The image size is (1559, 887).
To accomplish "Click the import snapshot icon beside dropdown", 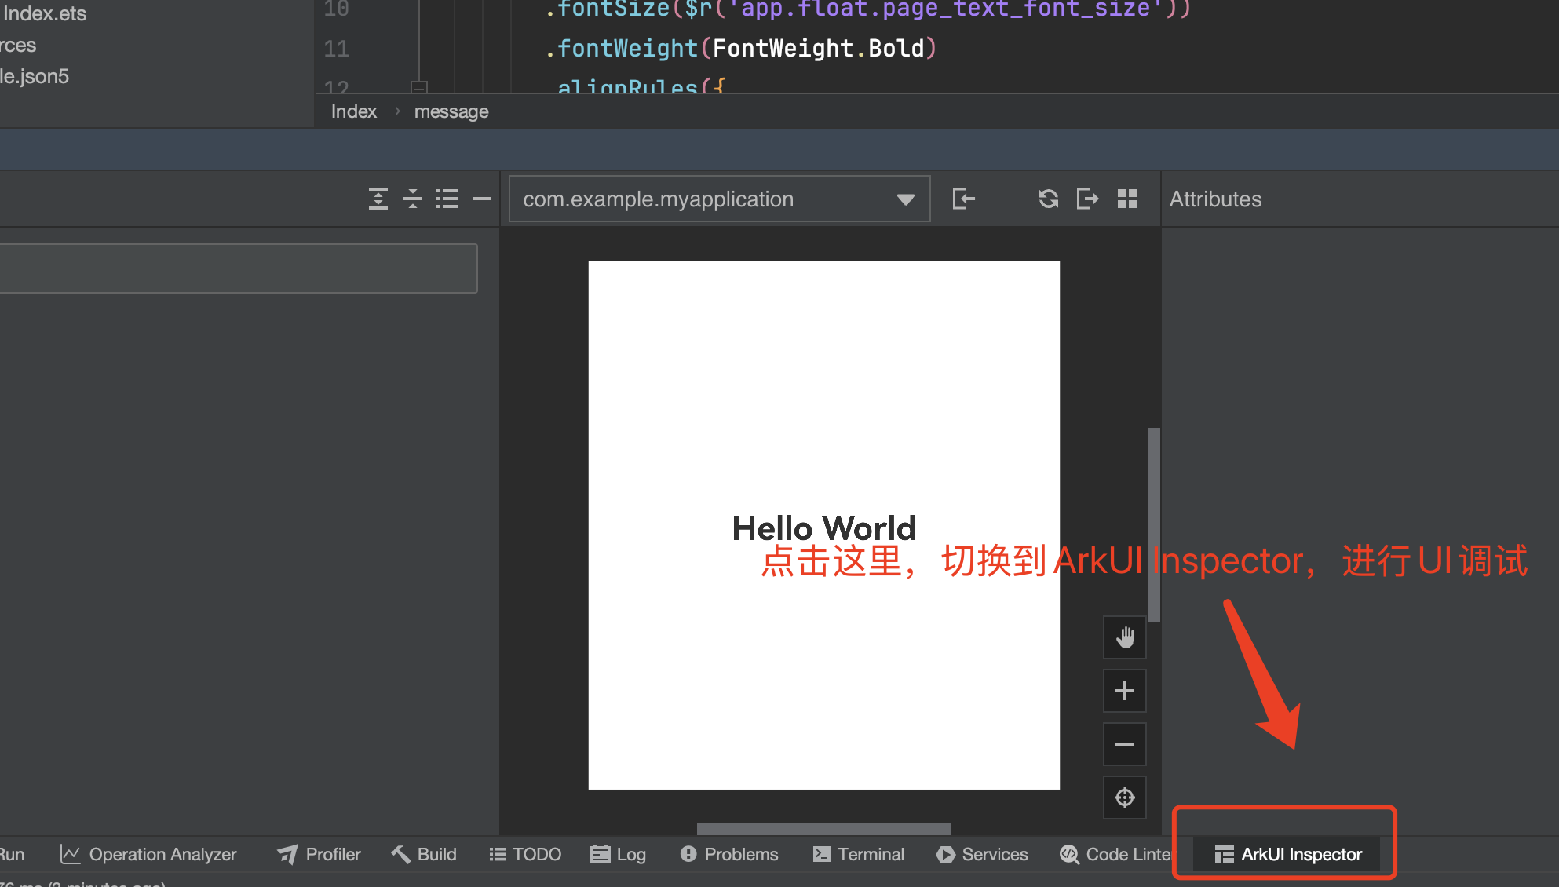I will coord(963,199).
